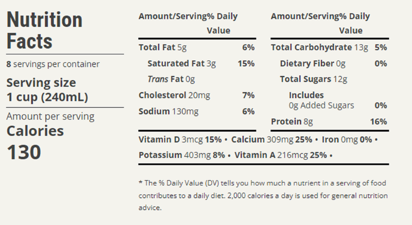The width and height of the screenshot is (412, 225).
Task: Click the 0g Added Sugars text
Action: click(x=321, y=106)
